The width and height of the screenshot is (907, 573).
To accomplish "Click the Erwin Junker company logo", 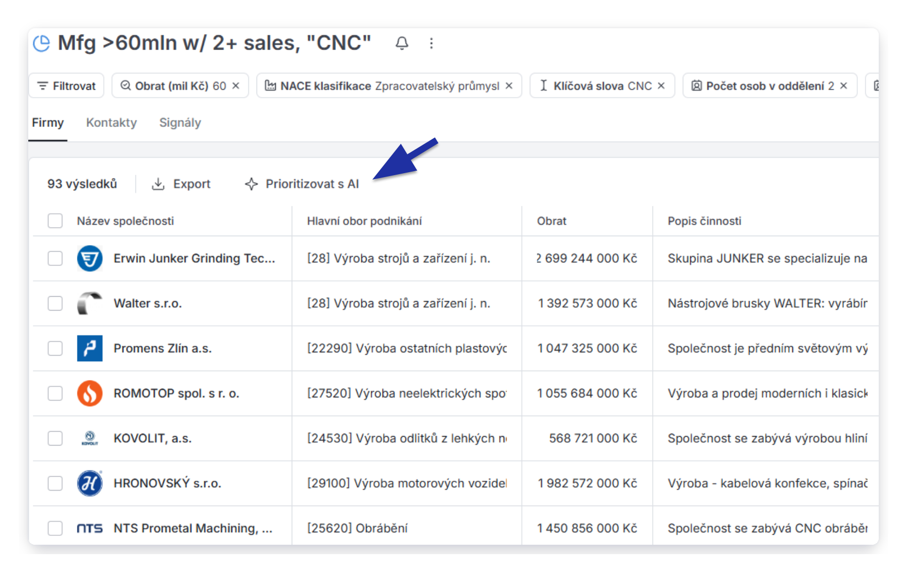I will pyautogui.click(x=90, y=258).
